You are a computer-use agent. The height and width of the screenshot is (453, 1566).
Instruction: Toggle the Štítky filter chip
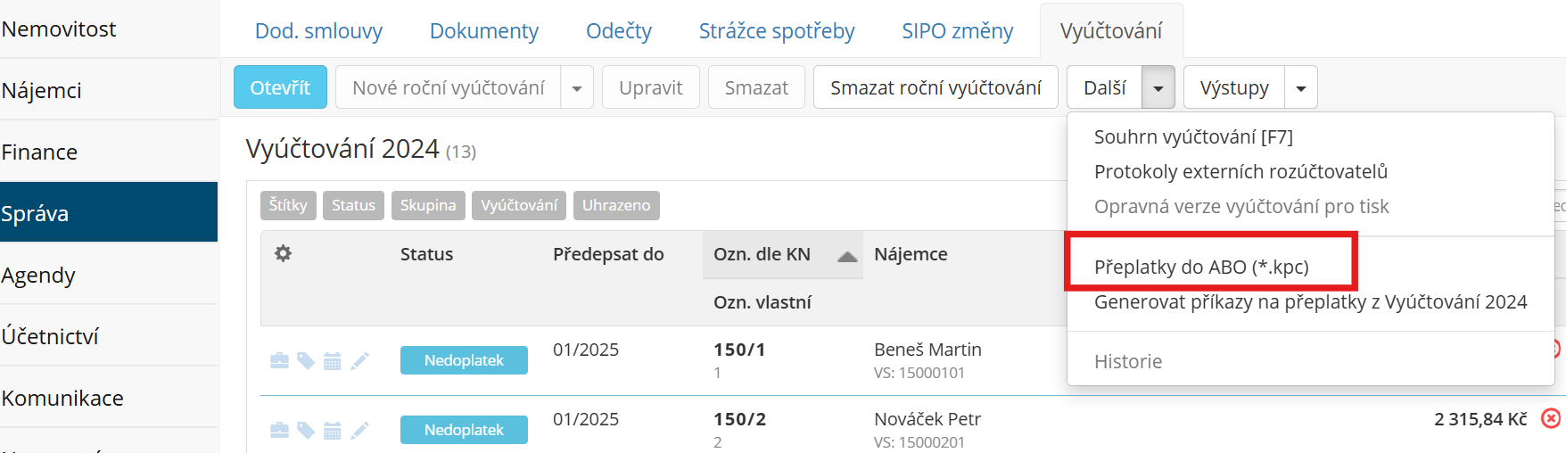tap(288, 205)
